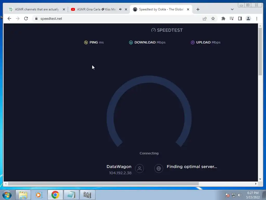Click the PING ms label

[x=97, y=42]
